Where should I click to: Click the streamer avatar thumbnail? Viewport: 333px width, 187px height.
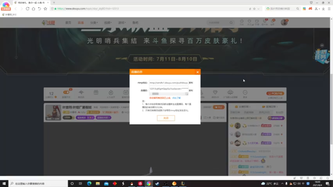point(53,112)
